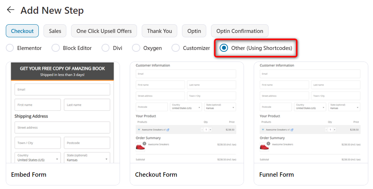Select the Elementor radio button

coord(10,48)
